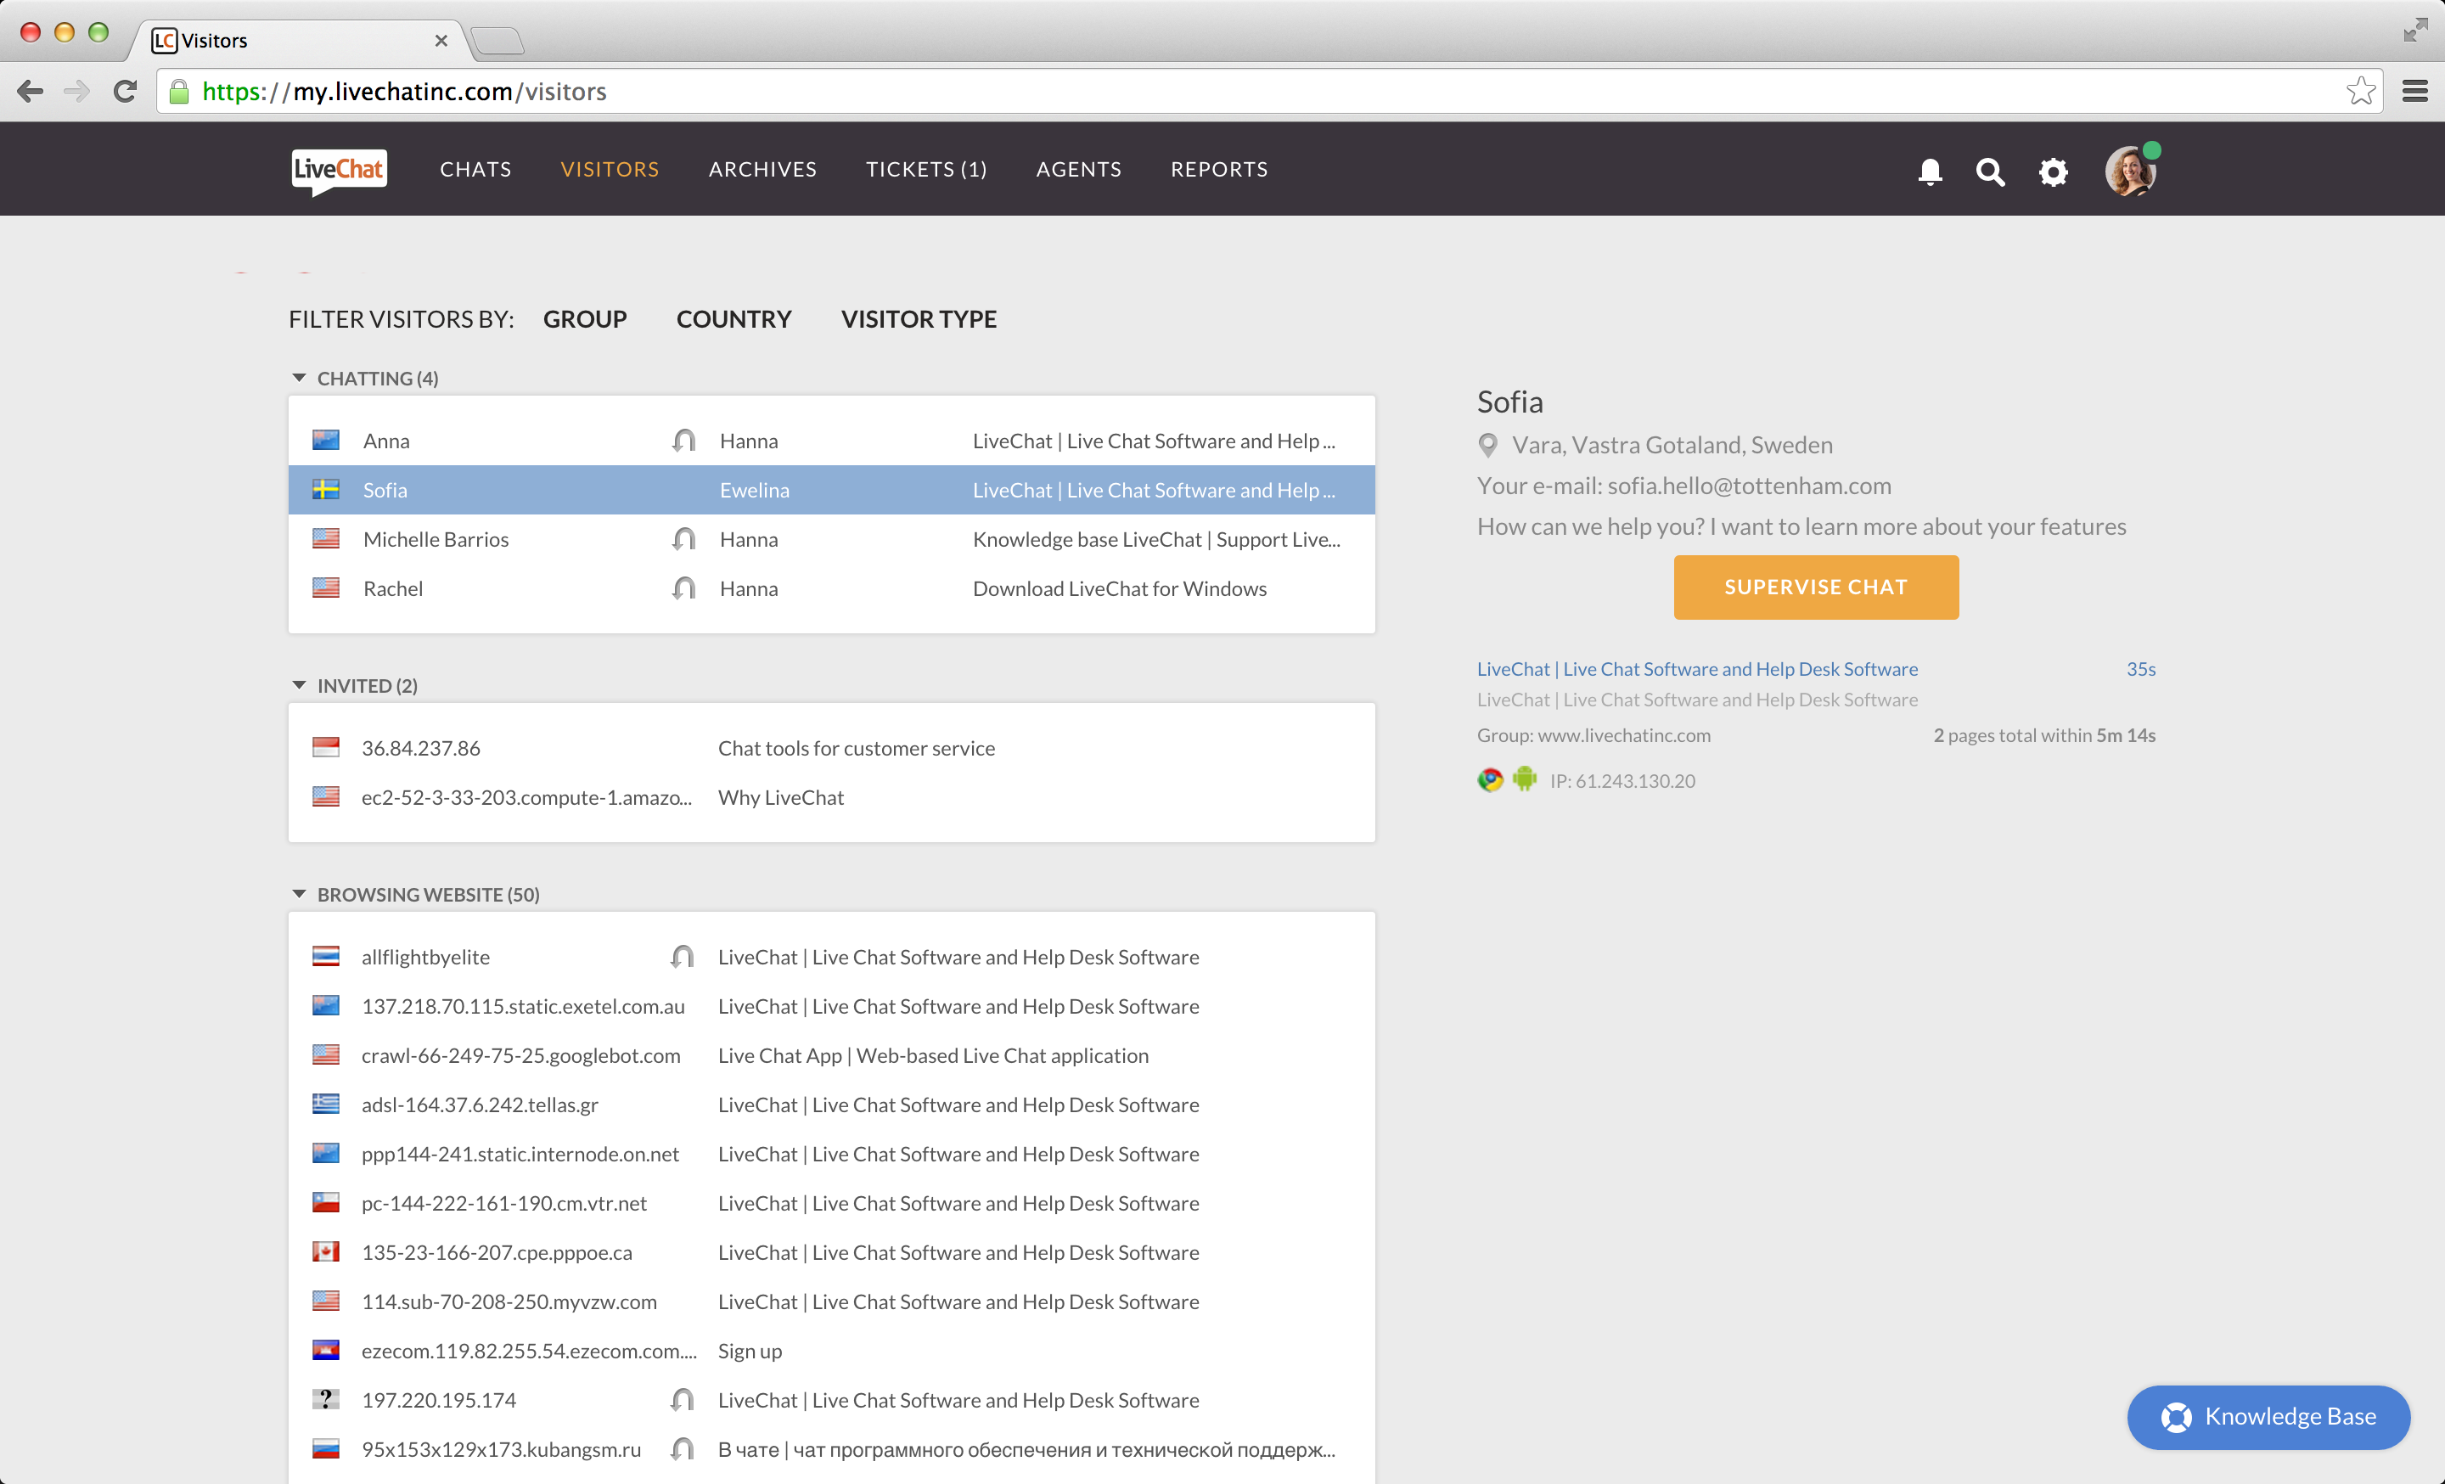Go to the Tickets (1) tab
Image resolution: width=2445 pixels, height=1484 pixels.
click(x=926, y=169)
